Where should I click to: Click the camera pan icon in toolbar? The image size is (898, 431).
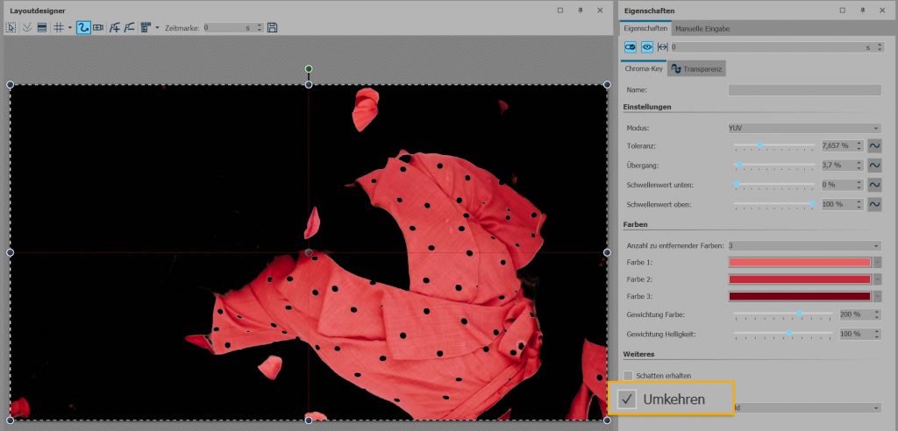tap(98, 28)
